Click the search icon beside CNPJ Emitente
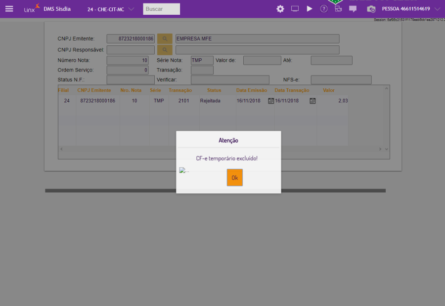The image size is (445, 306). pos(165,39)
